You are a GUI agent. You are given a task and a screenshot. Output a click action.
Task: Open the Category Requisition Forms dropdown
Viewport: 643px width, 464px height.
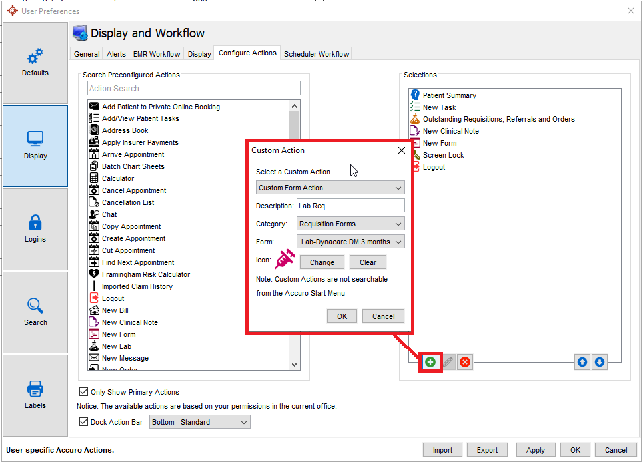[x=350, y=224]
